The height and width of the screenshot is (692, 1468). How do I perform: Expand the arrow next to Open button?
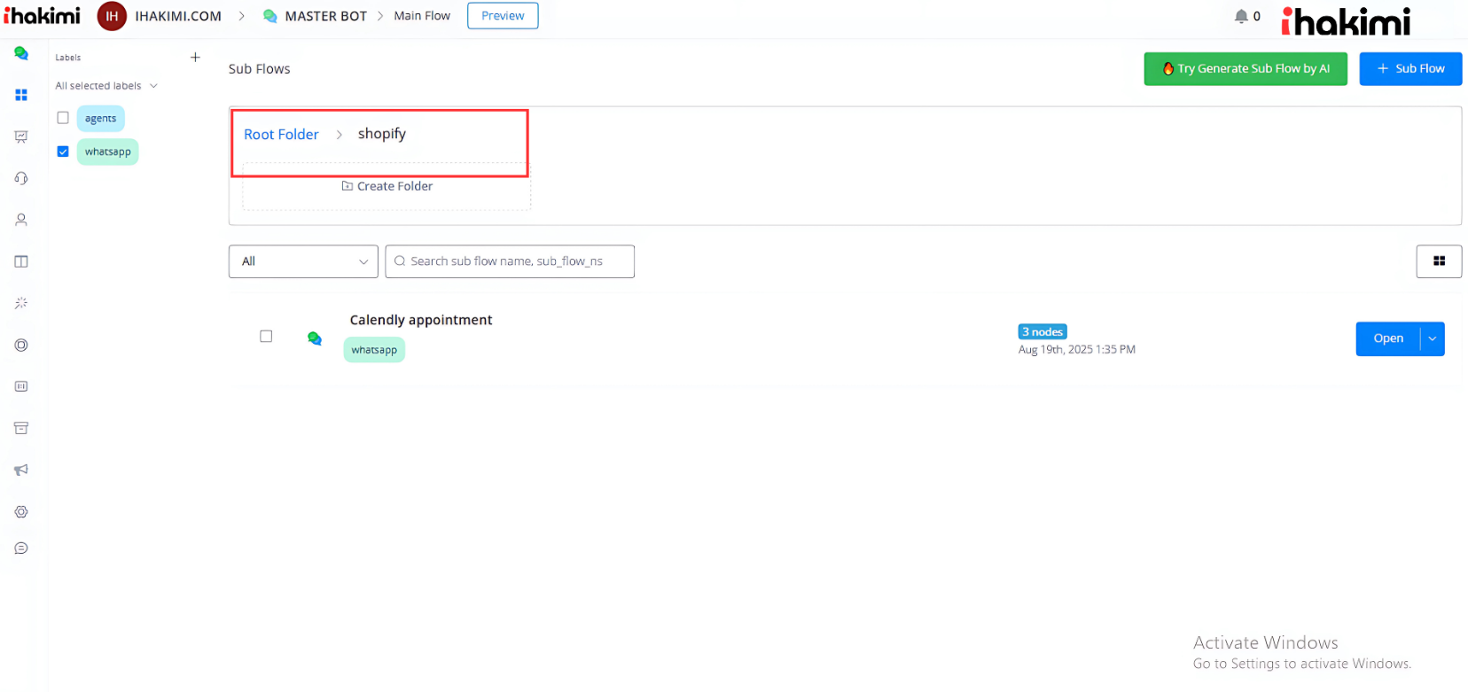1432,338
